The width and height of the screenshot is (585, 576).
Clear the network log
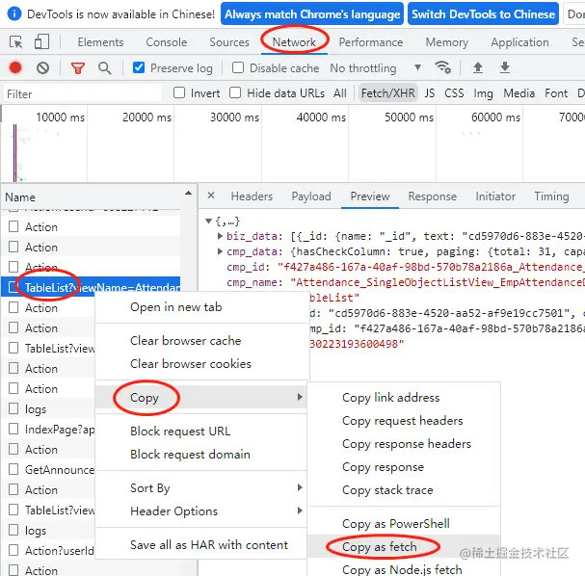(42, 67)
